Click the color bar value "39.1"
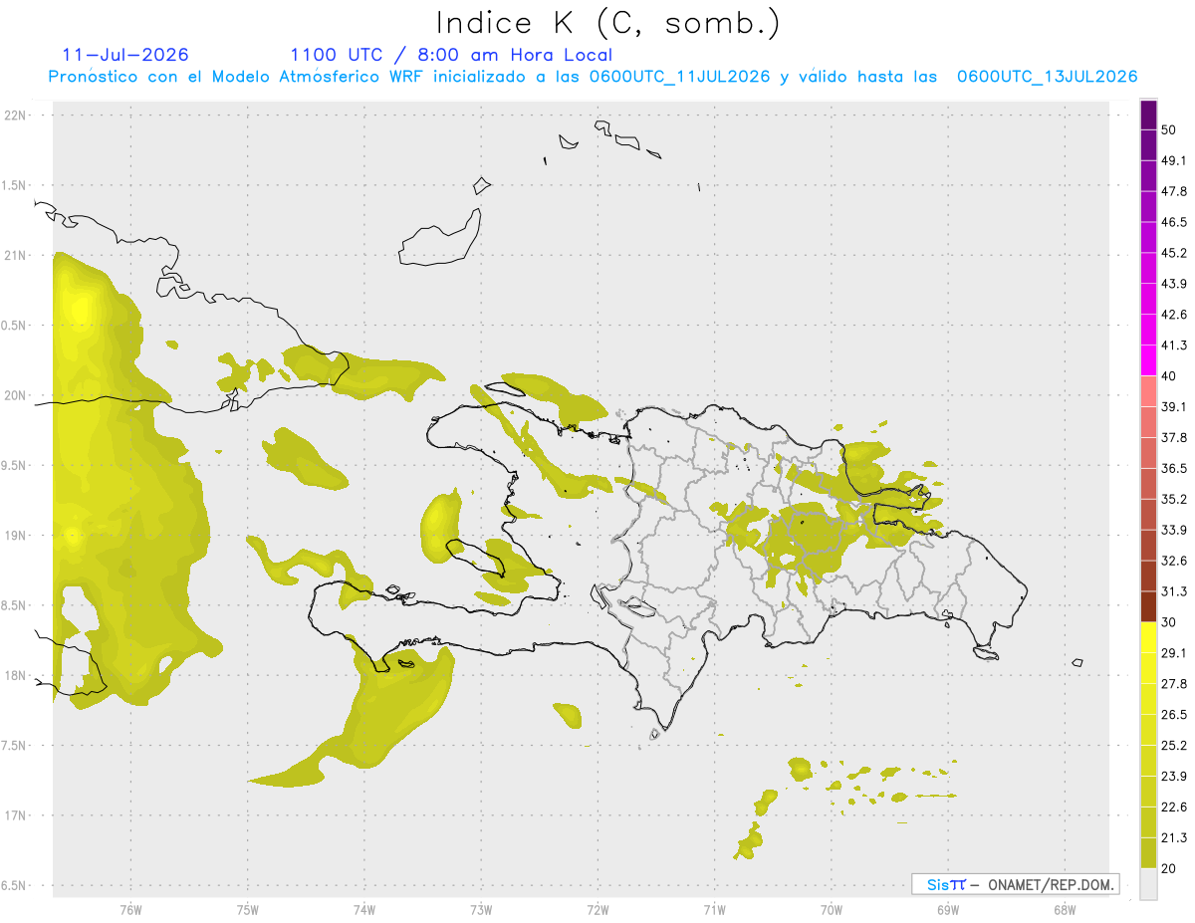Screen dimensions: 1195x923 (1174, 406)
